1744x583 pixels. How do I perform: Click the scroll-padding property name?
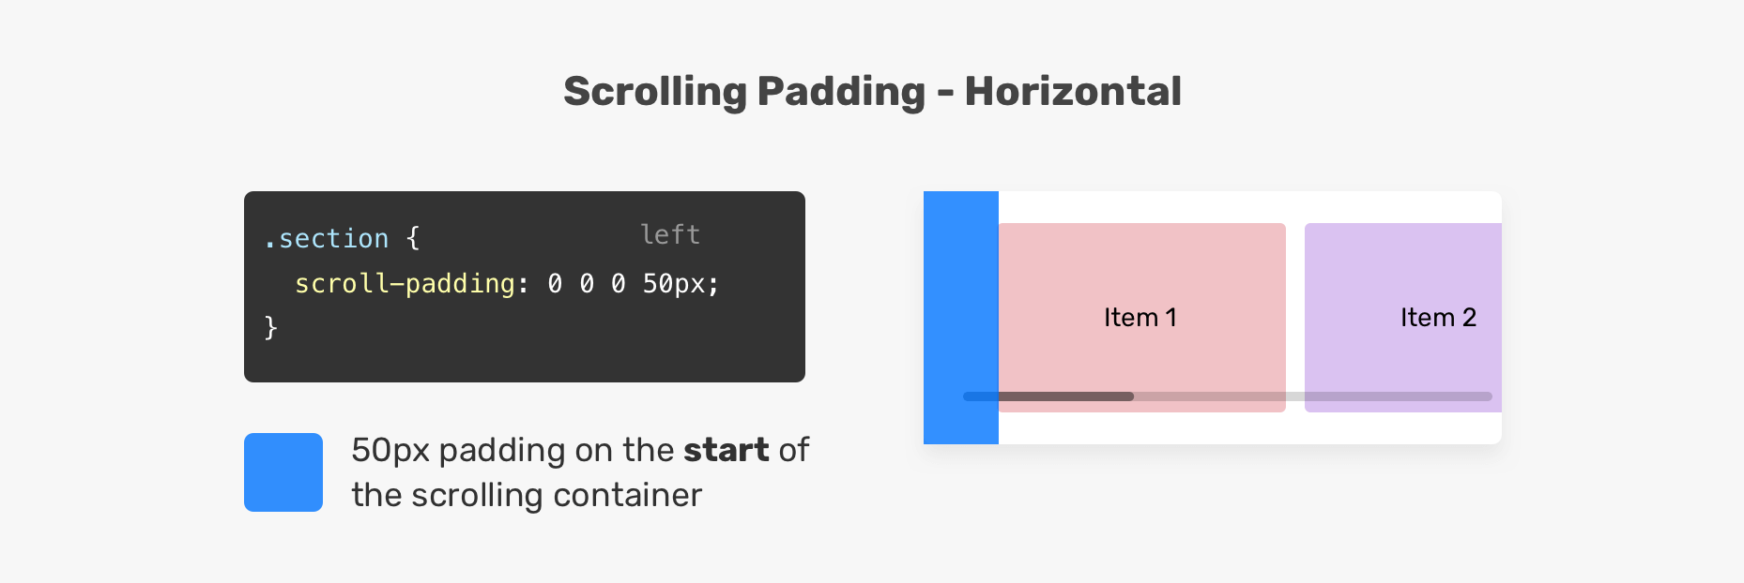pyautogui.click(x=405, y=284)
